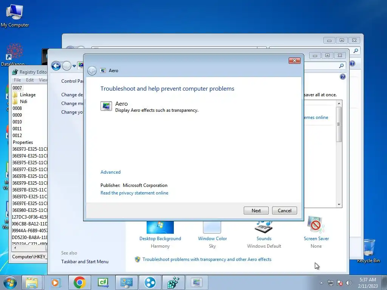Click the Desktop Background link text
Image resolution: width=387 pixels, height=290 pixels.
[160, 239]
